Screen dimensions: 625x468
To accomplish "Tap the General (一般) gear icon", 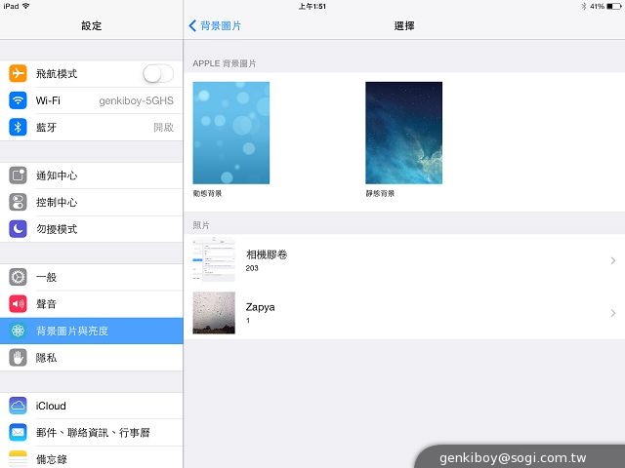I will [x=18, y=277].
